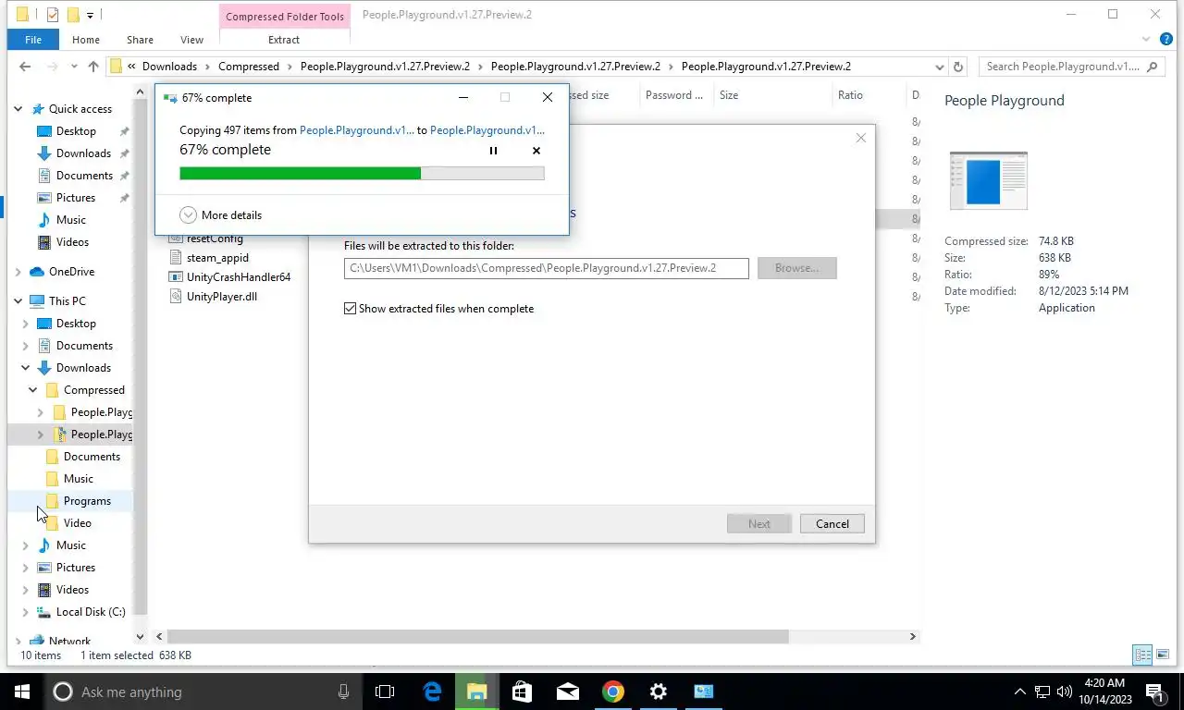This screenshot has height=710, width=1184.
Task: Switch to the Home ribbon tab
Action: pos(86,40)
